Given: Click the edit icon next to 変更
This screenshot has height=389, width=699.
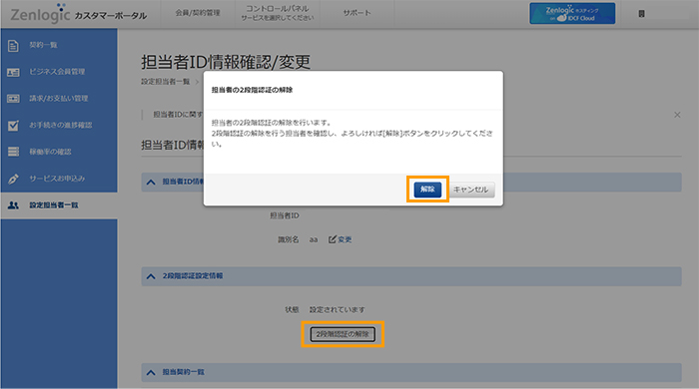Looking at the screenshot, I should [x=333, y=239].
